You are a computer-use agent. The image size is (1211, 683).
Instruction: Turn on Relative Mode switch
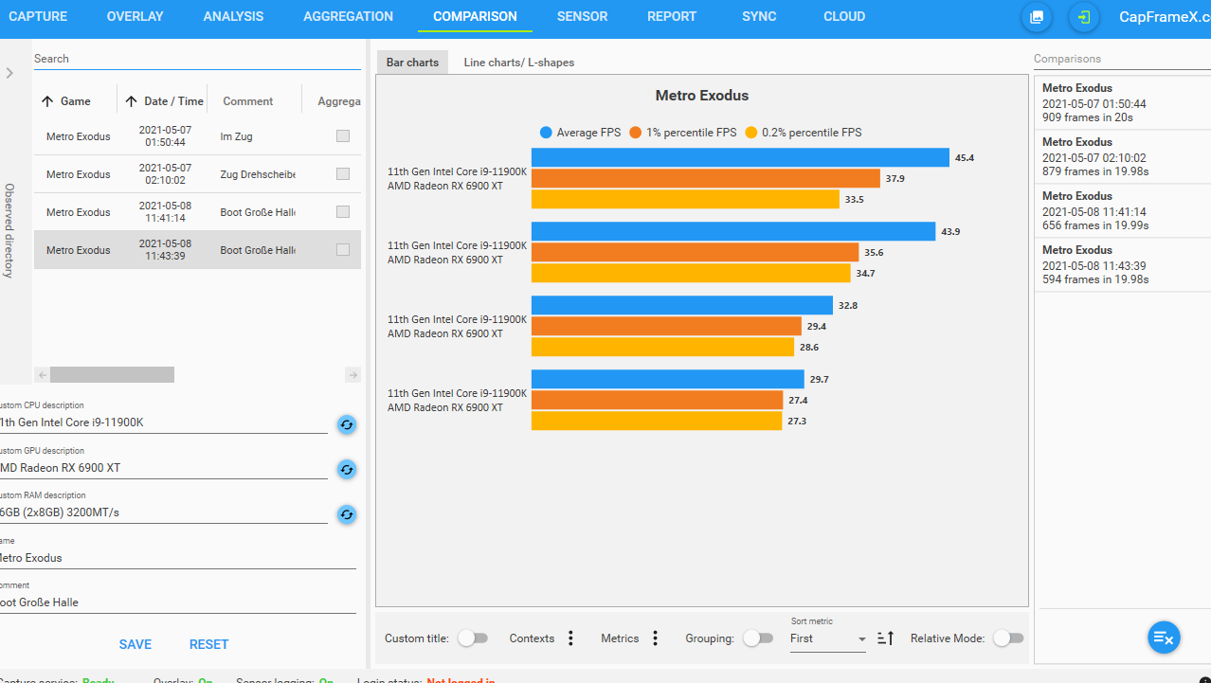tap(1008, 638)
